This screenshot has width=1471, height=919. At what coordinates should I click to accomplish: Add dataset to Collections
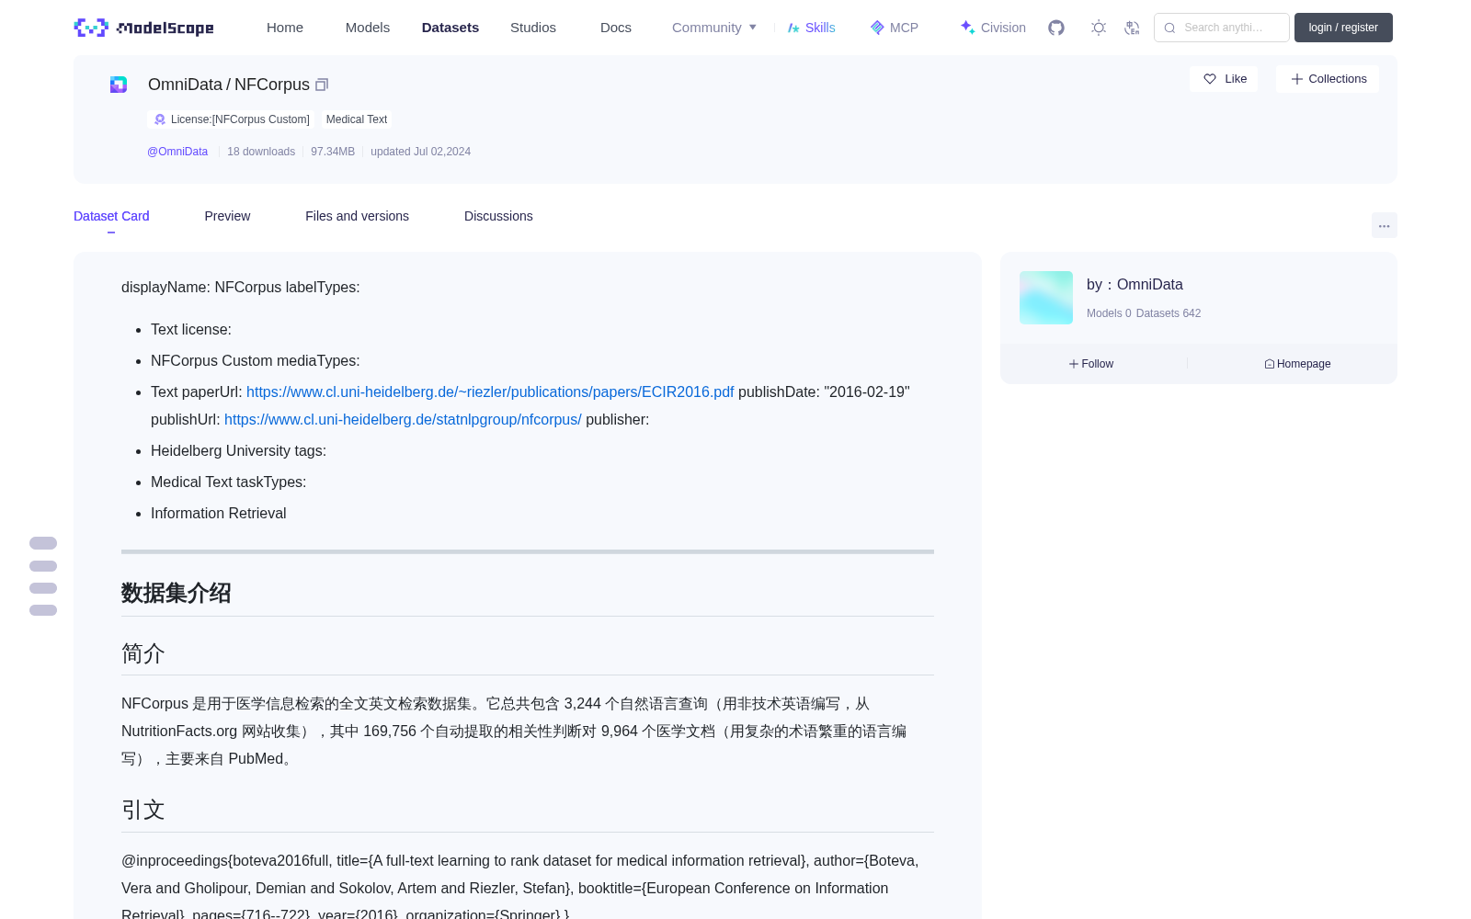tap(1328, 79)
